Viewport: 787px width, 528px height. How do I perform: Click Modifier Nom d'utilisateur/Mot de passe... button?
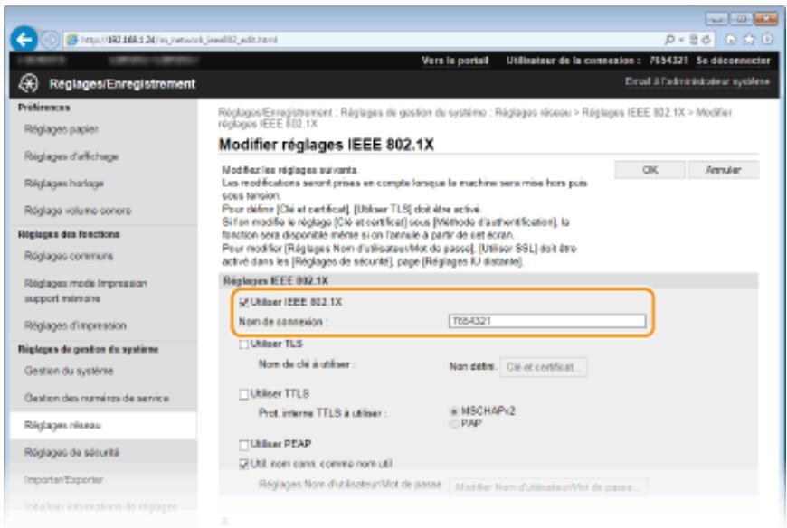point(548,487)
